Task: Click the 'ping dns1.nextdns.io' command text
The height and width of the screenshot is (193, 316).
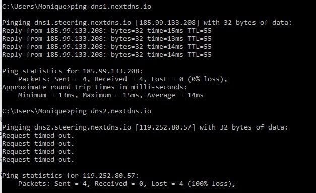Action: (x=111, y=7)
